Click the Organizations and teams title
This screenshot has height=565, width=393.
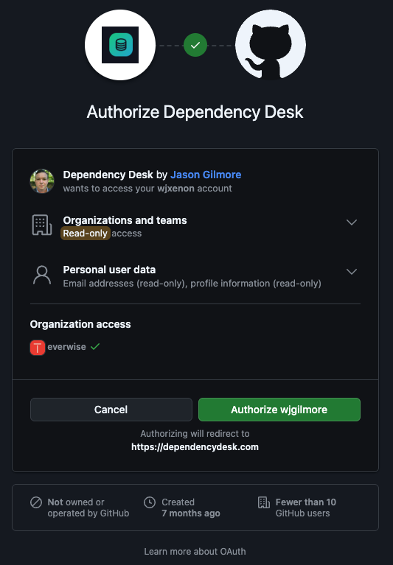tap(125, 220)
